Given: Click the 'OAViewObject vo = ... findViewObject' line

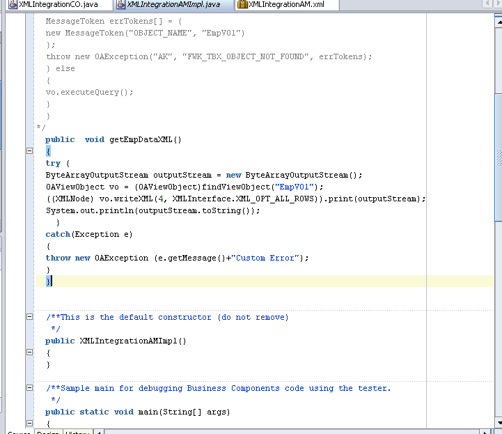Looking at the screenshot, I should [x=185, y=187].
